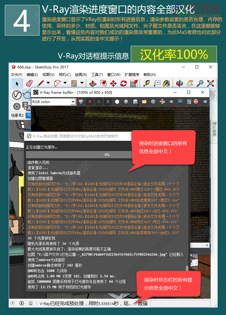The image size is (226, 315).
Task: Activate the Tape Measure tool
Action: tap(147, 83)
